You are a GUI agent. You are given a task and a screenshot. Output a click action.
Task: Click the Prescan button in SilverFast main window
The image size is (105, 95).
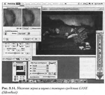(9, 59)
